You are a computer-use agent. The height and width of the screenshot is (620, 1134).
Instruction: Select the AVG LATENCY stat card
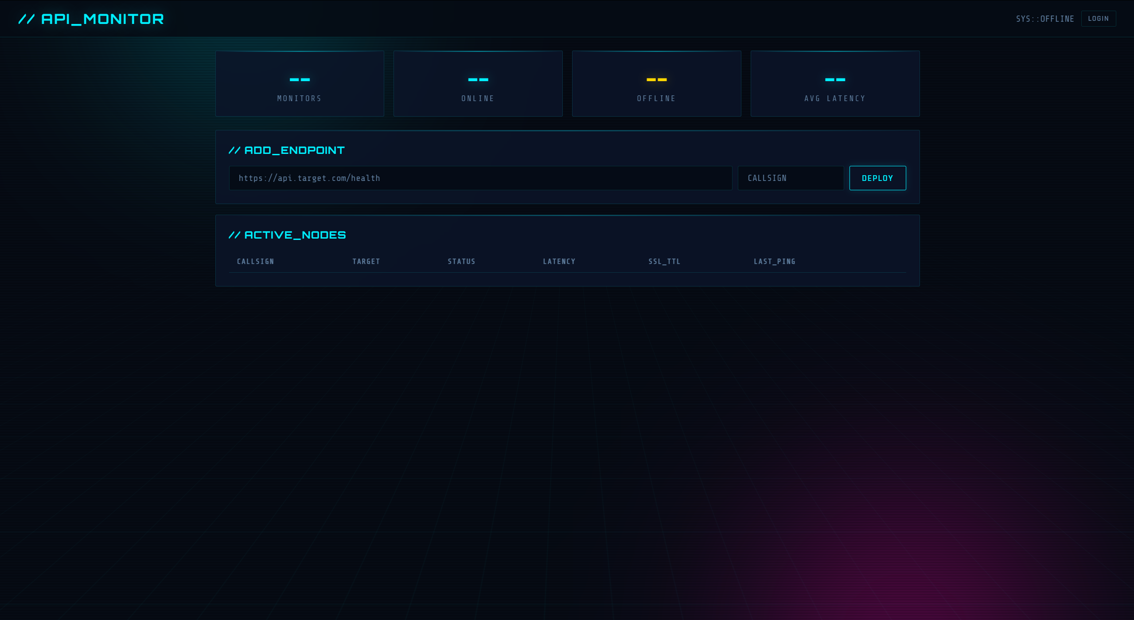pos(835,83)
